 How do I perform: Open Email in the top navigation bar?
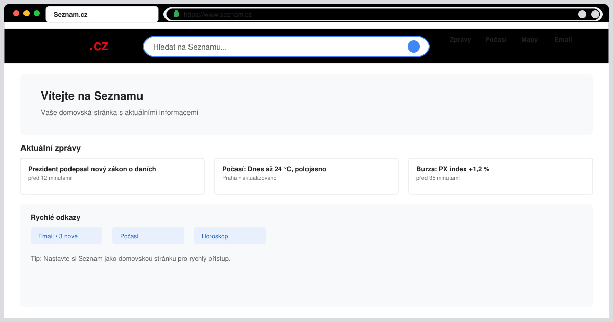tap(563, 39)
